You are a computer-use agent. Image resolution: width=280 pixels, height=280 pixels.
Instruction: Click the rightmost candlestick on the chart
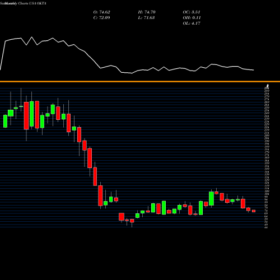tap(254, 211)
